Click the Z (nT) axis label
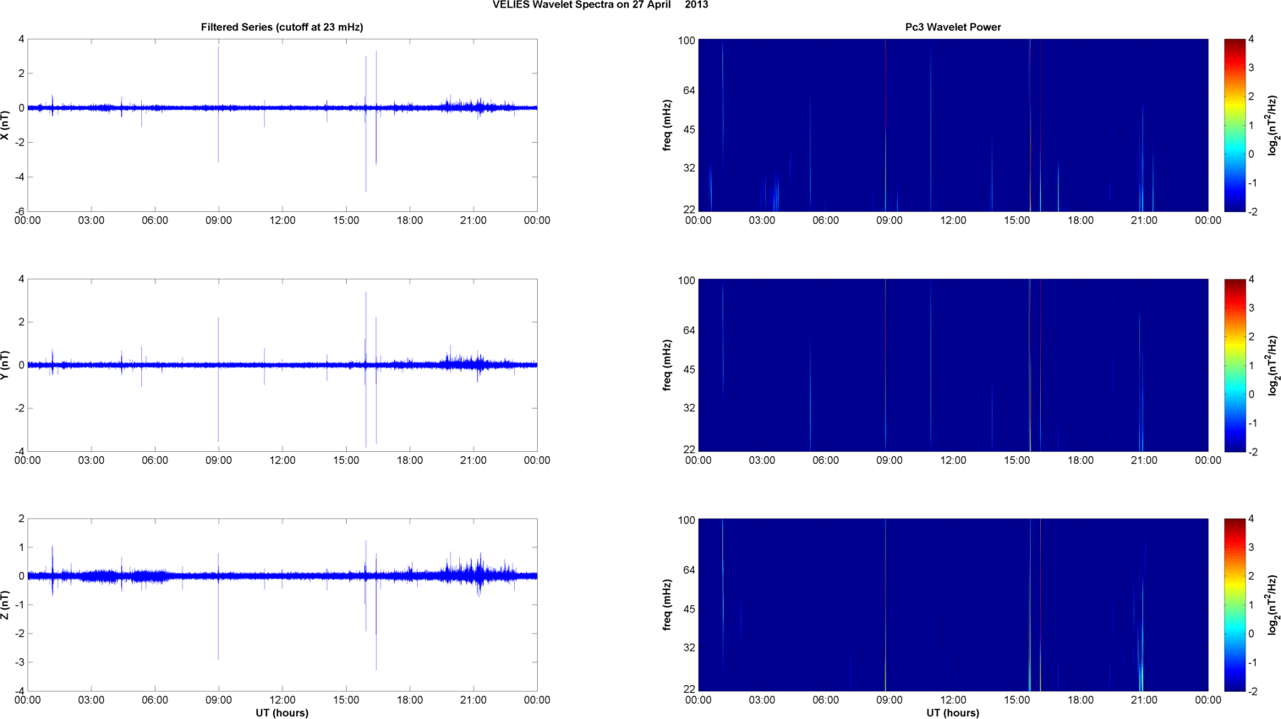 tap(6, 605)
